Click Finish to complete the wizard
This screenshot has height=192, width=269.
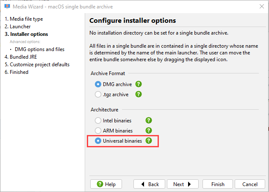point(218,184)
